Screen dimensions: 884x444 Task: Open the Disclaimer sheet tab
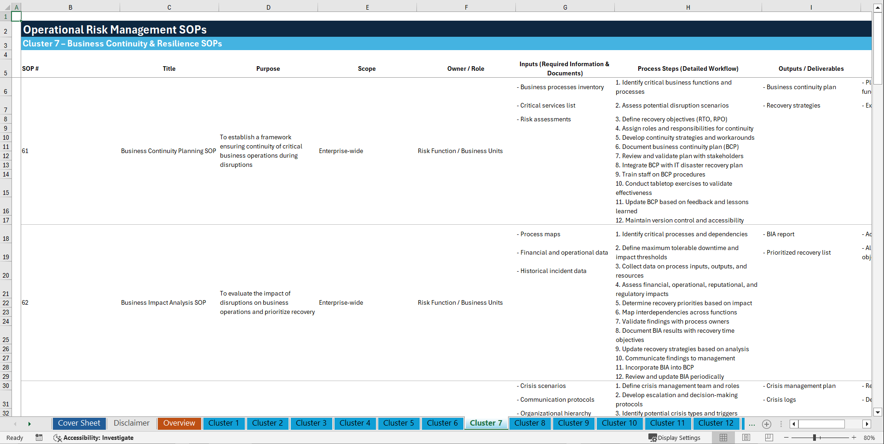(x=131, y=423)
